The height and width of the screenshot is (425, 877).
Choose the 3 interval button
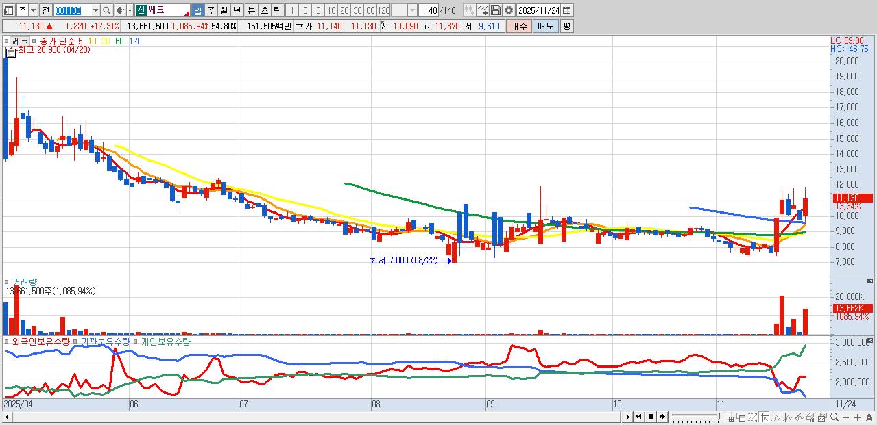[x=305, y=10]
